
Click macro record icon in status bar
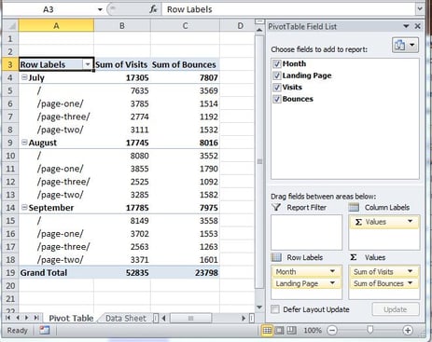44,330
